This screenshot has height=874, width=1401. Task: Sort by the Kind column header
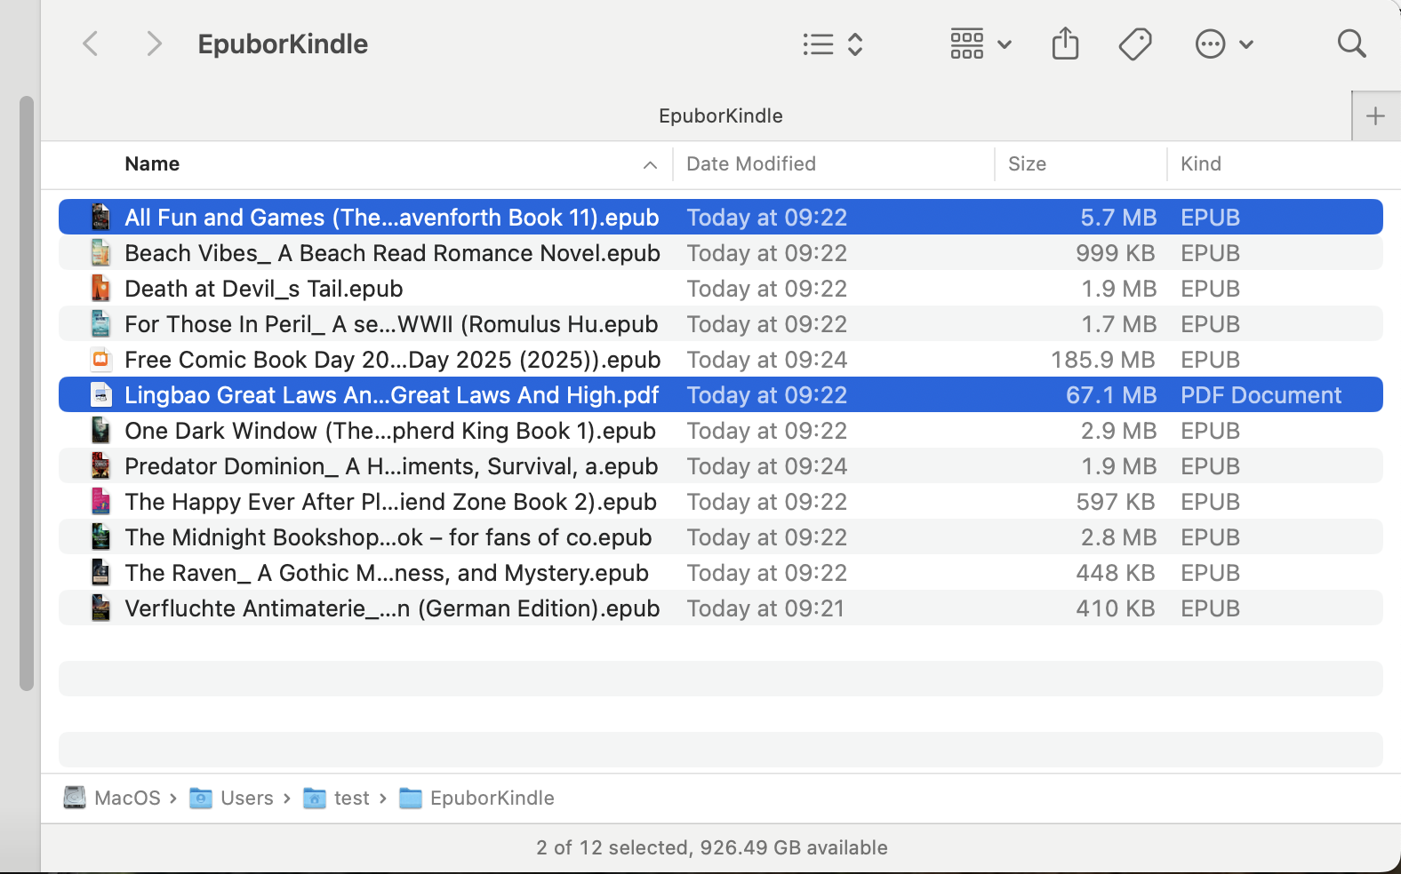[x=1201, y=163]
